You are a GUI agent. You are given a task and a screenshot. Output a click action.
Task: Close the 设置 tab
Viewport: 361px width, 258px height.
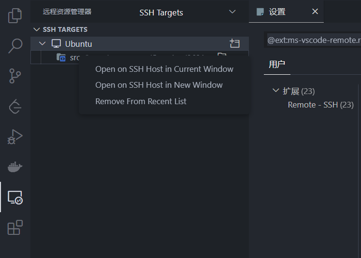pyautogui.click(x=315, y=12)
